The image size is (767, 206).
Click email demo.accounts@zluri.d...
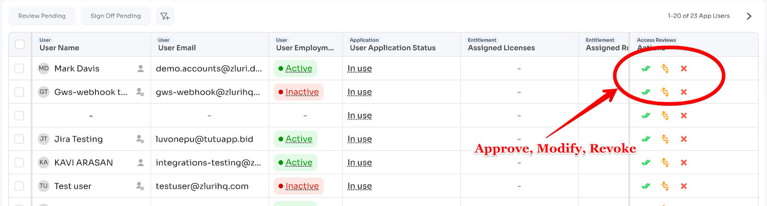[x=209, y=68]
